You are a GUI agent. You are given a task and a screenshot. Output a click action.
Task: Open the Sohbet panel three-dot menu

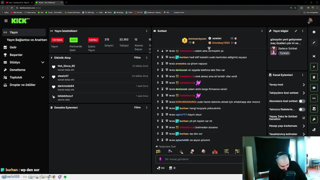(262, 31)
